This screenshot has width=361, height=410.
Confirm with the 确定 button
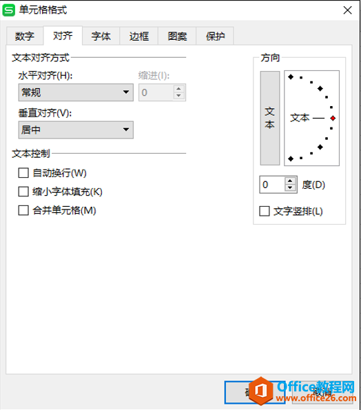click(255, 392)
